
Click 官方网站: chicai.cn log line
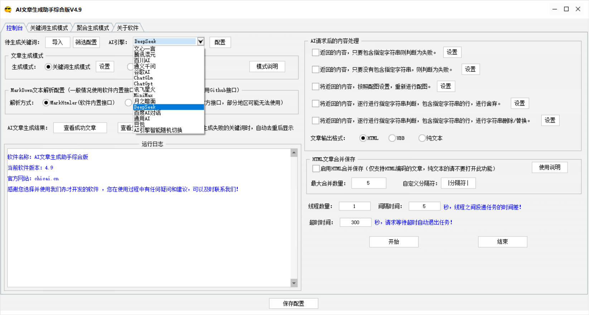[x=33, y=178]
